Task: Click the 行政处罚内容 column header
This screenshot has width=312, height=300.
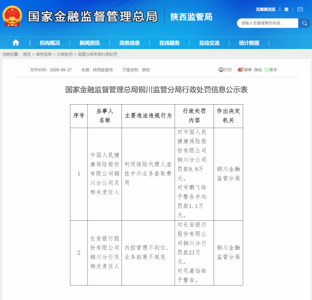Action: pyautogui.click(x=194, y=116)
